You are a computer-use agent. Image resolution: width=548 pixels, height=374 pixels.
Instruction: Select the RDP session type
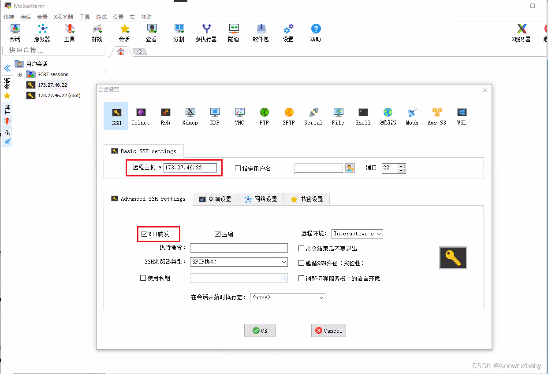(215, 116)
